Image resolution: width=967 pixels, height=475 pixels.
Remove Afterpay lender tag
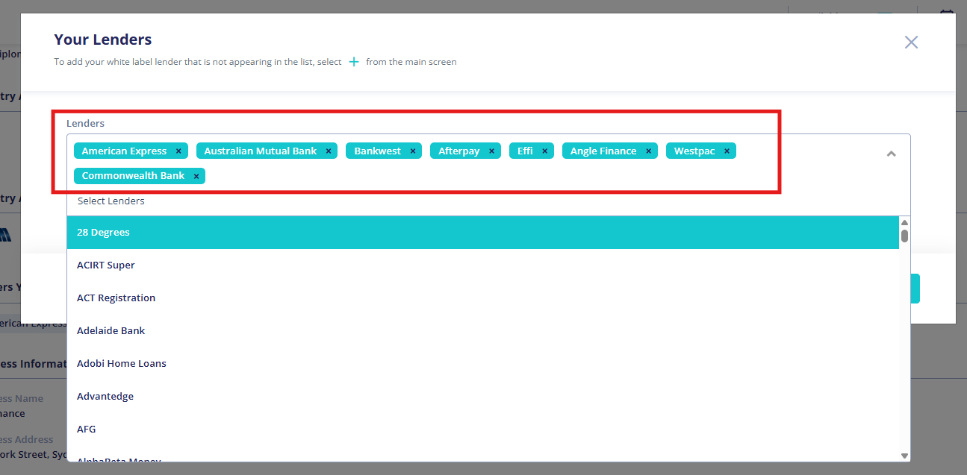(x=491, y=151)
